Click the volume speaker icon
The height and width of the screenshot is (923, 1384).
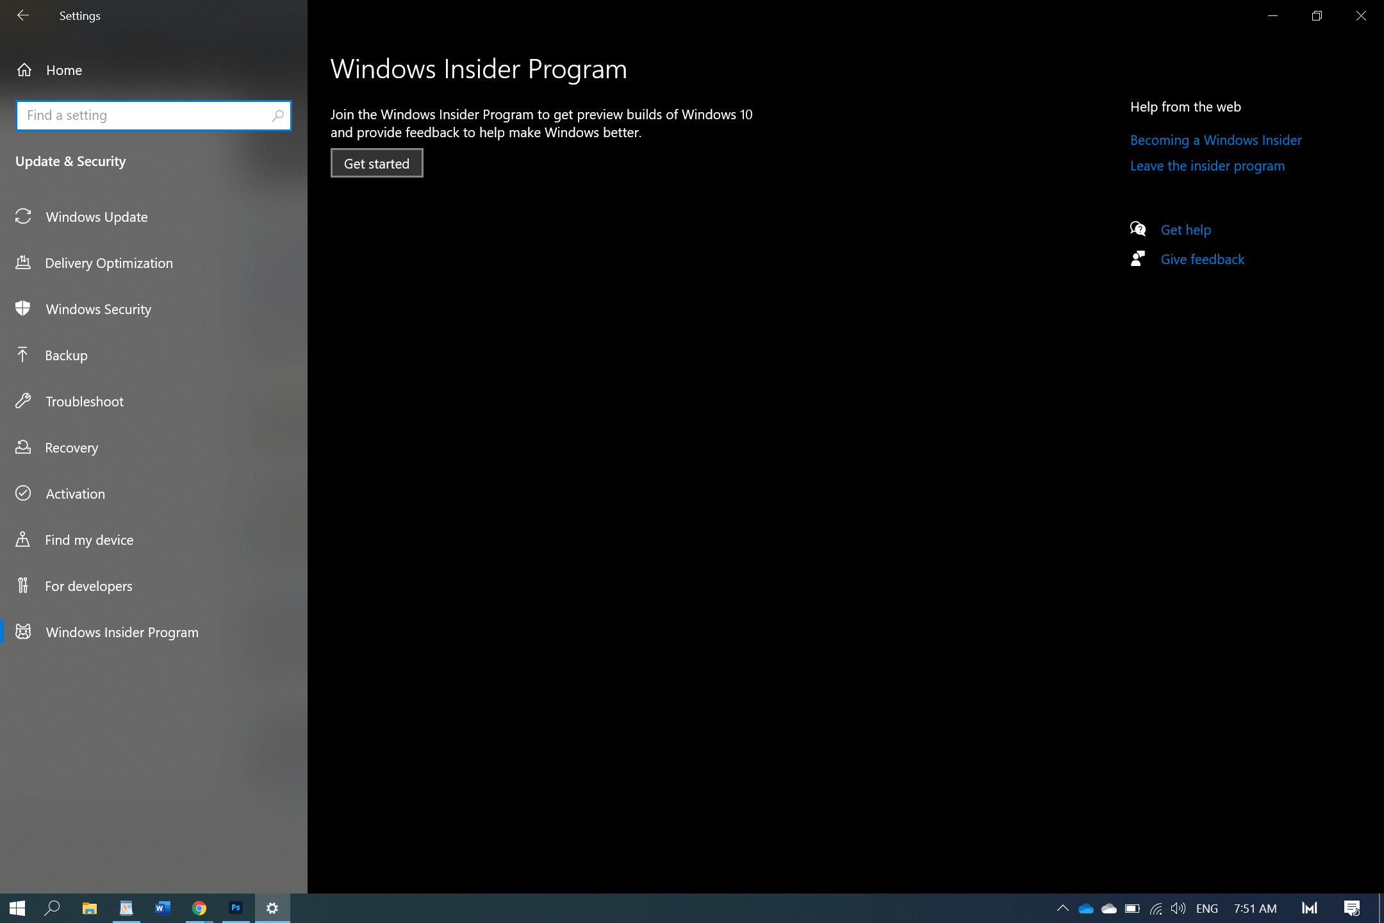pyautogui.click(x=1178, y=908)
